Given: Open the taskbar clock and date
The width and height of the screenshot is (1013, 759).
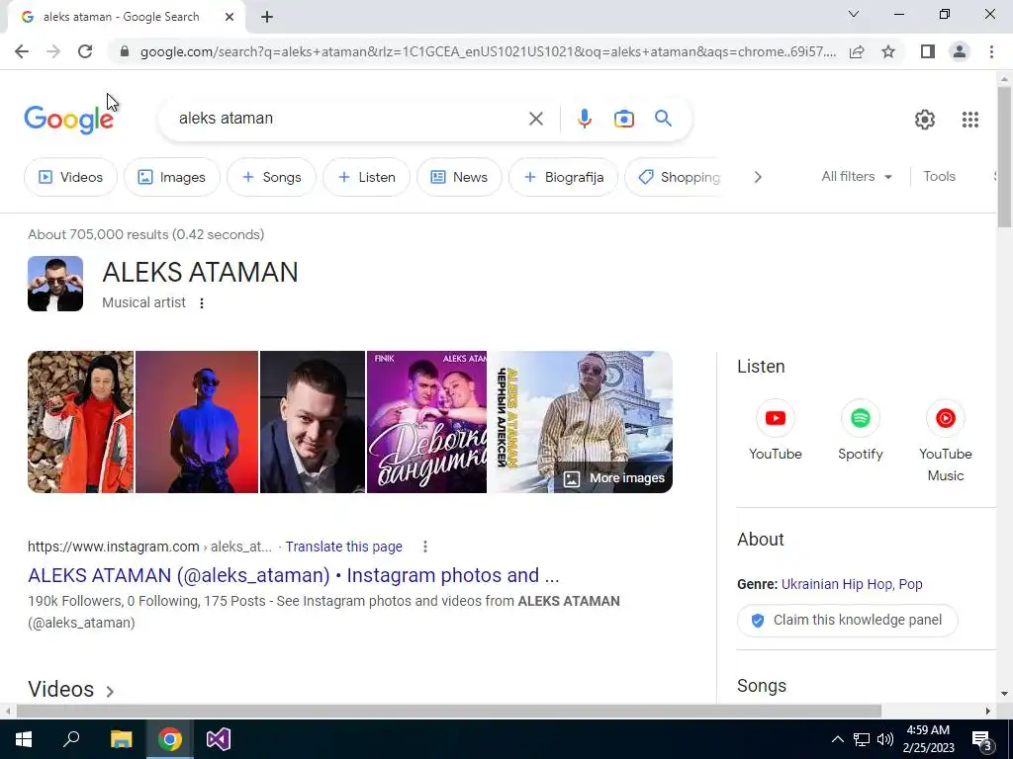Looking at the screenshot, I should point(928,739).
